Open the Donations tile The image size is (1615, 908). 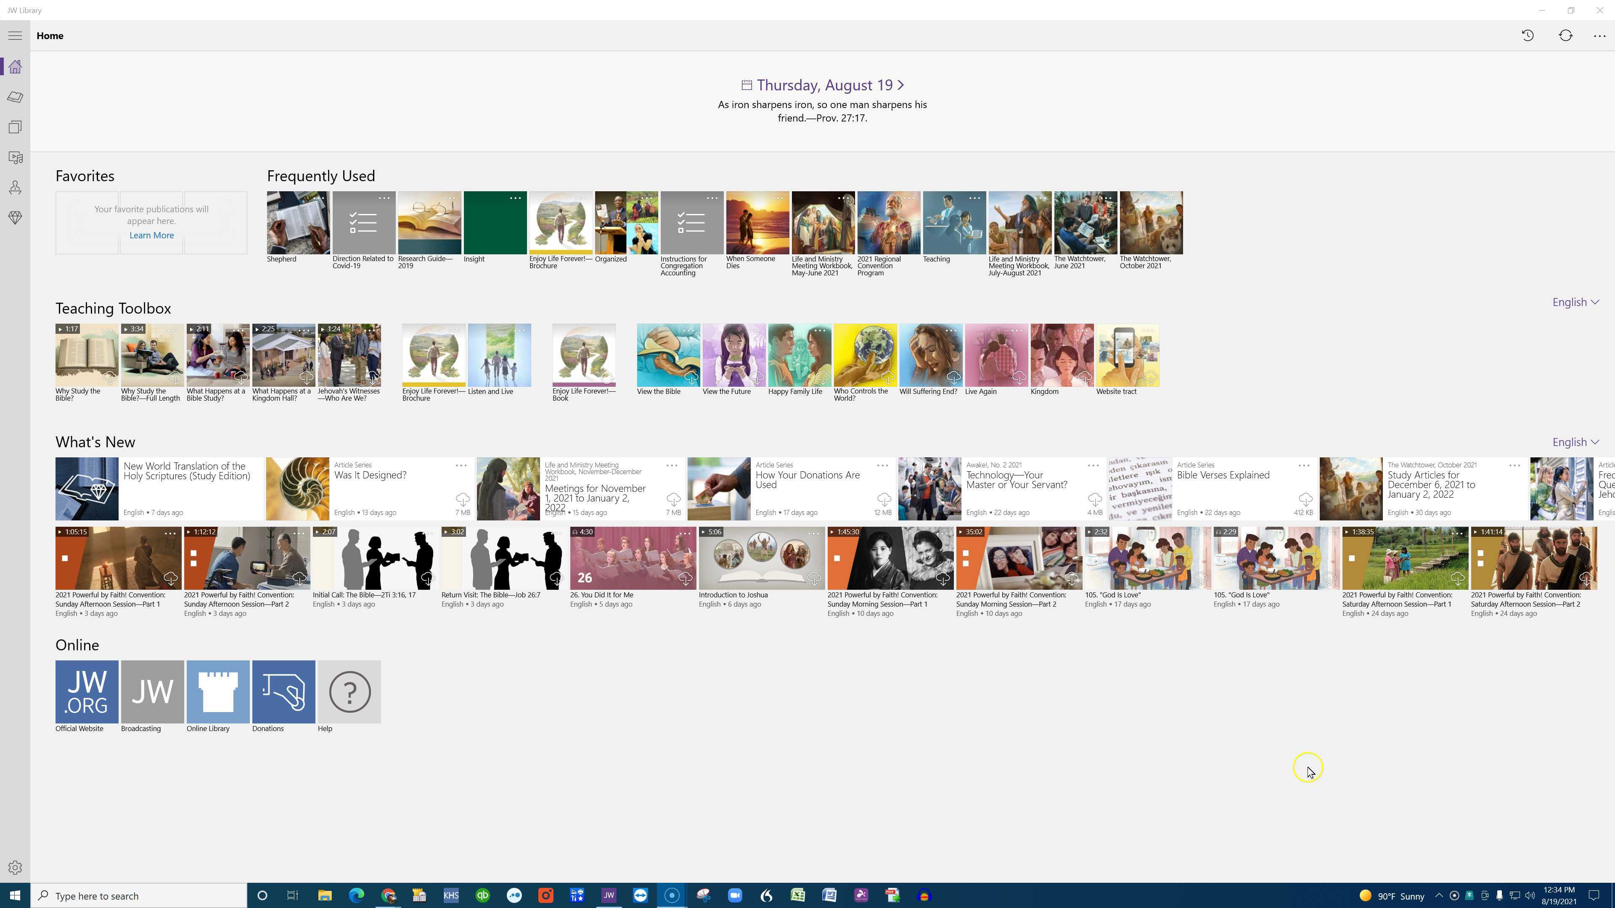(x=283, y=691)
